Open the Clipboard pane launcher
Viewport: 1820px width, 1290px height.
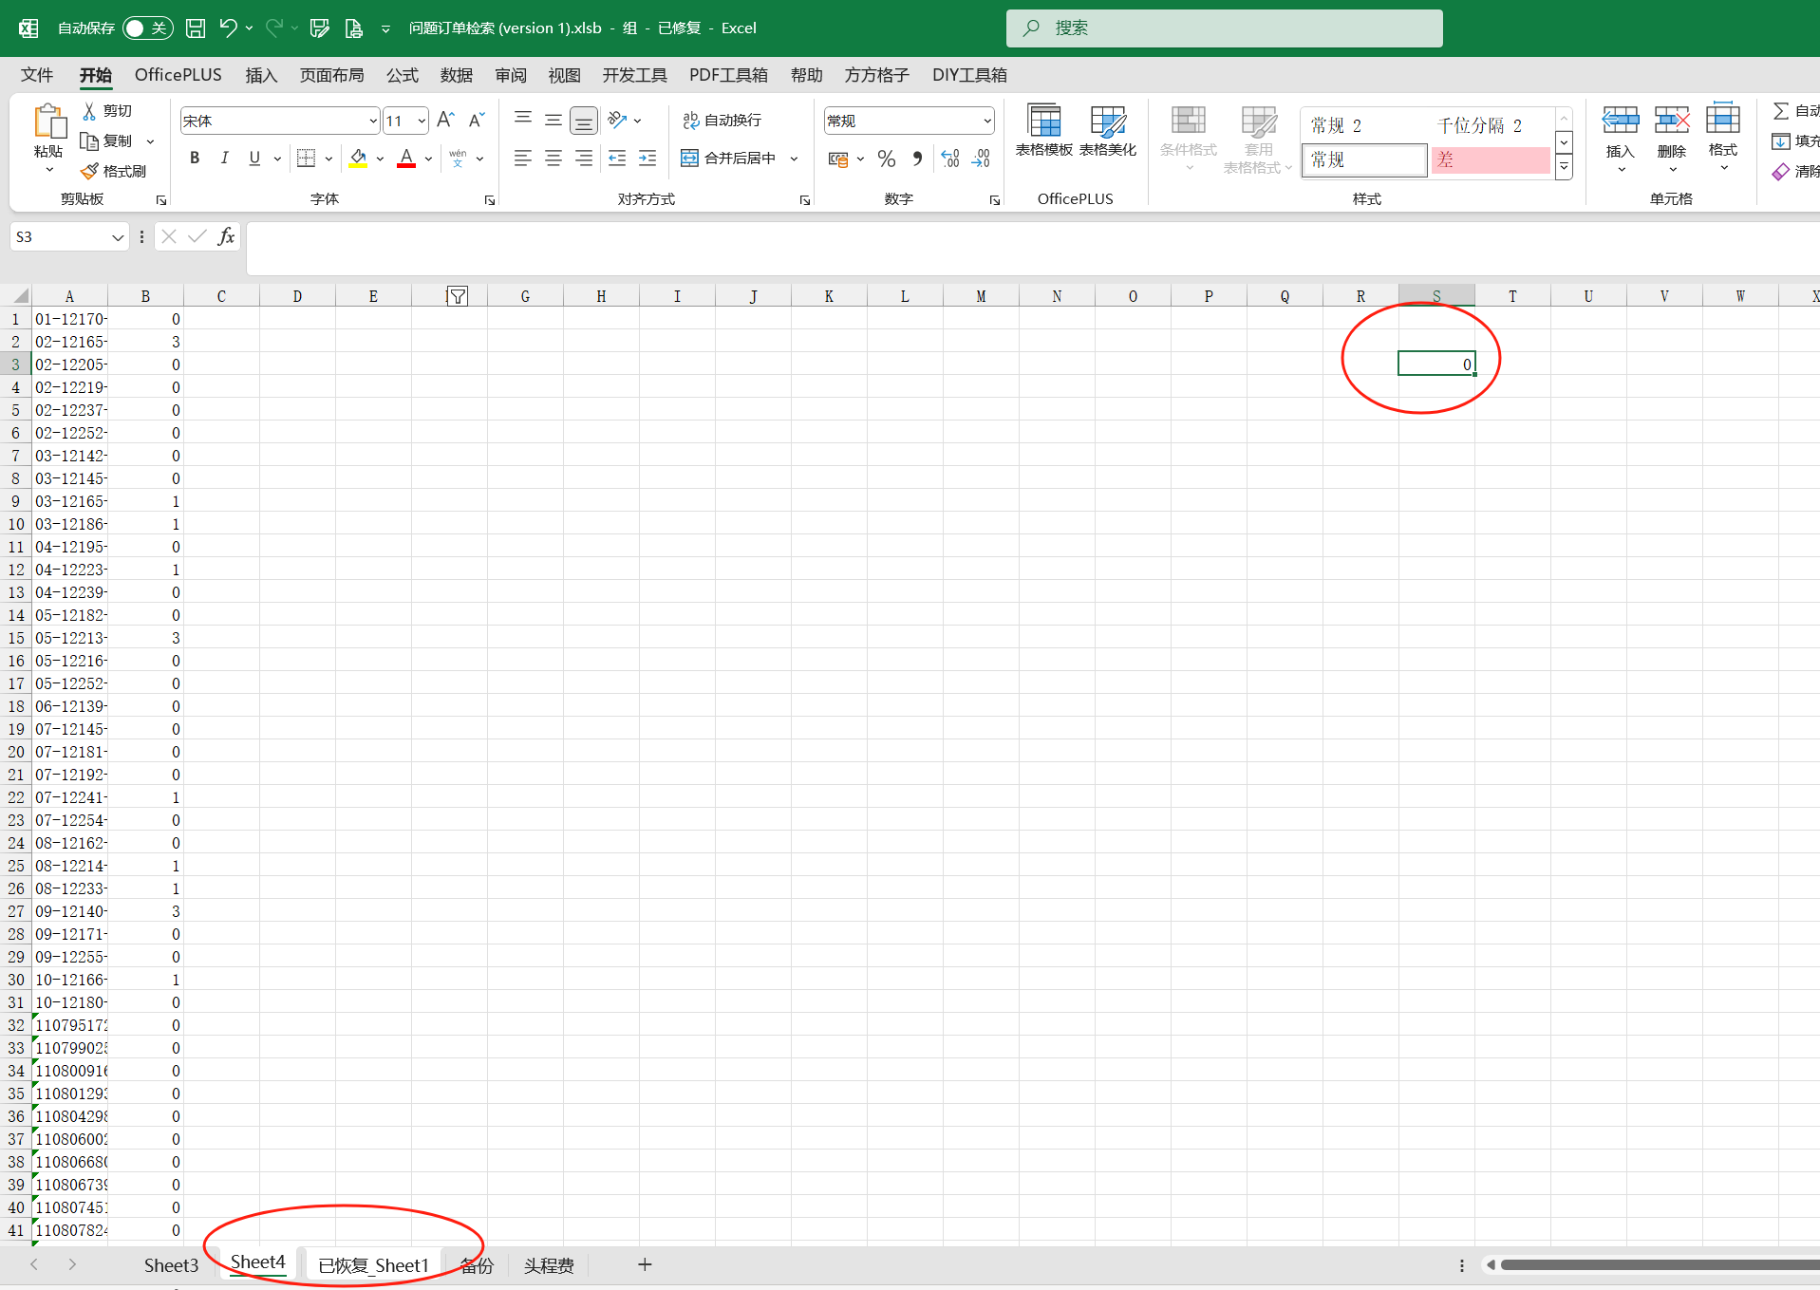tap(161, 200)
